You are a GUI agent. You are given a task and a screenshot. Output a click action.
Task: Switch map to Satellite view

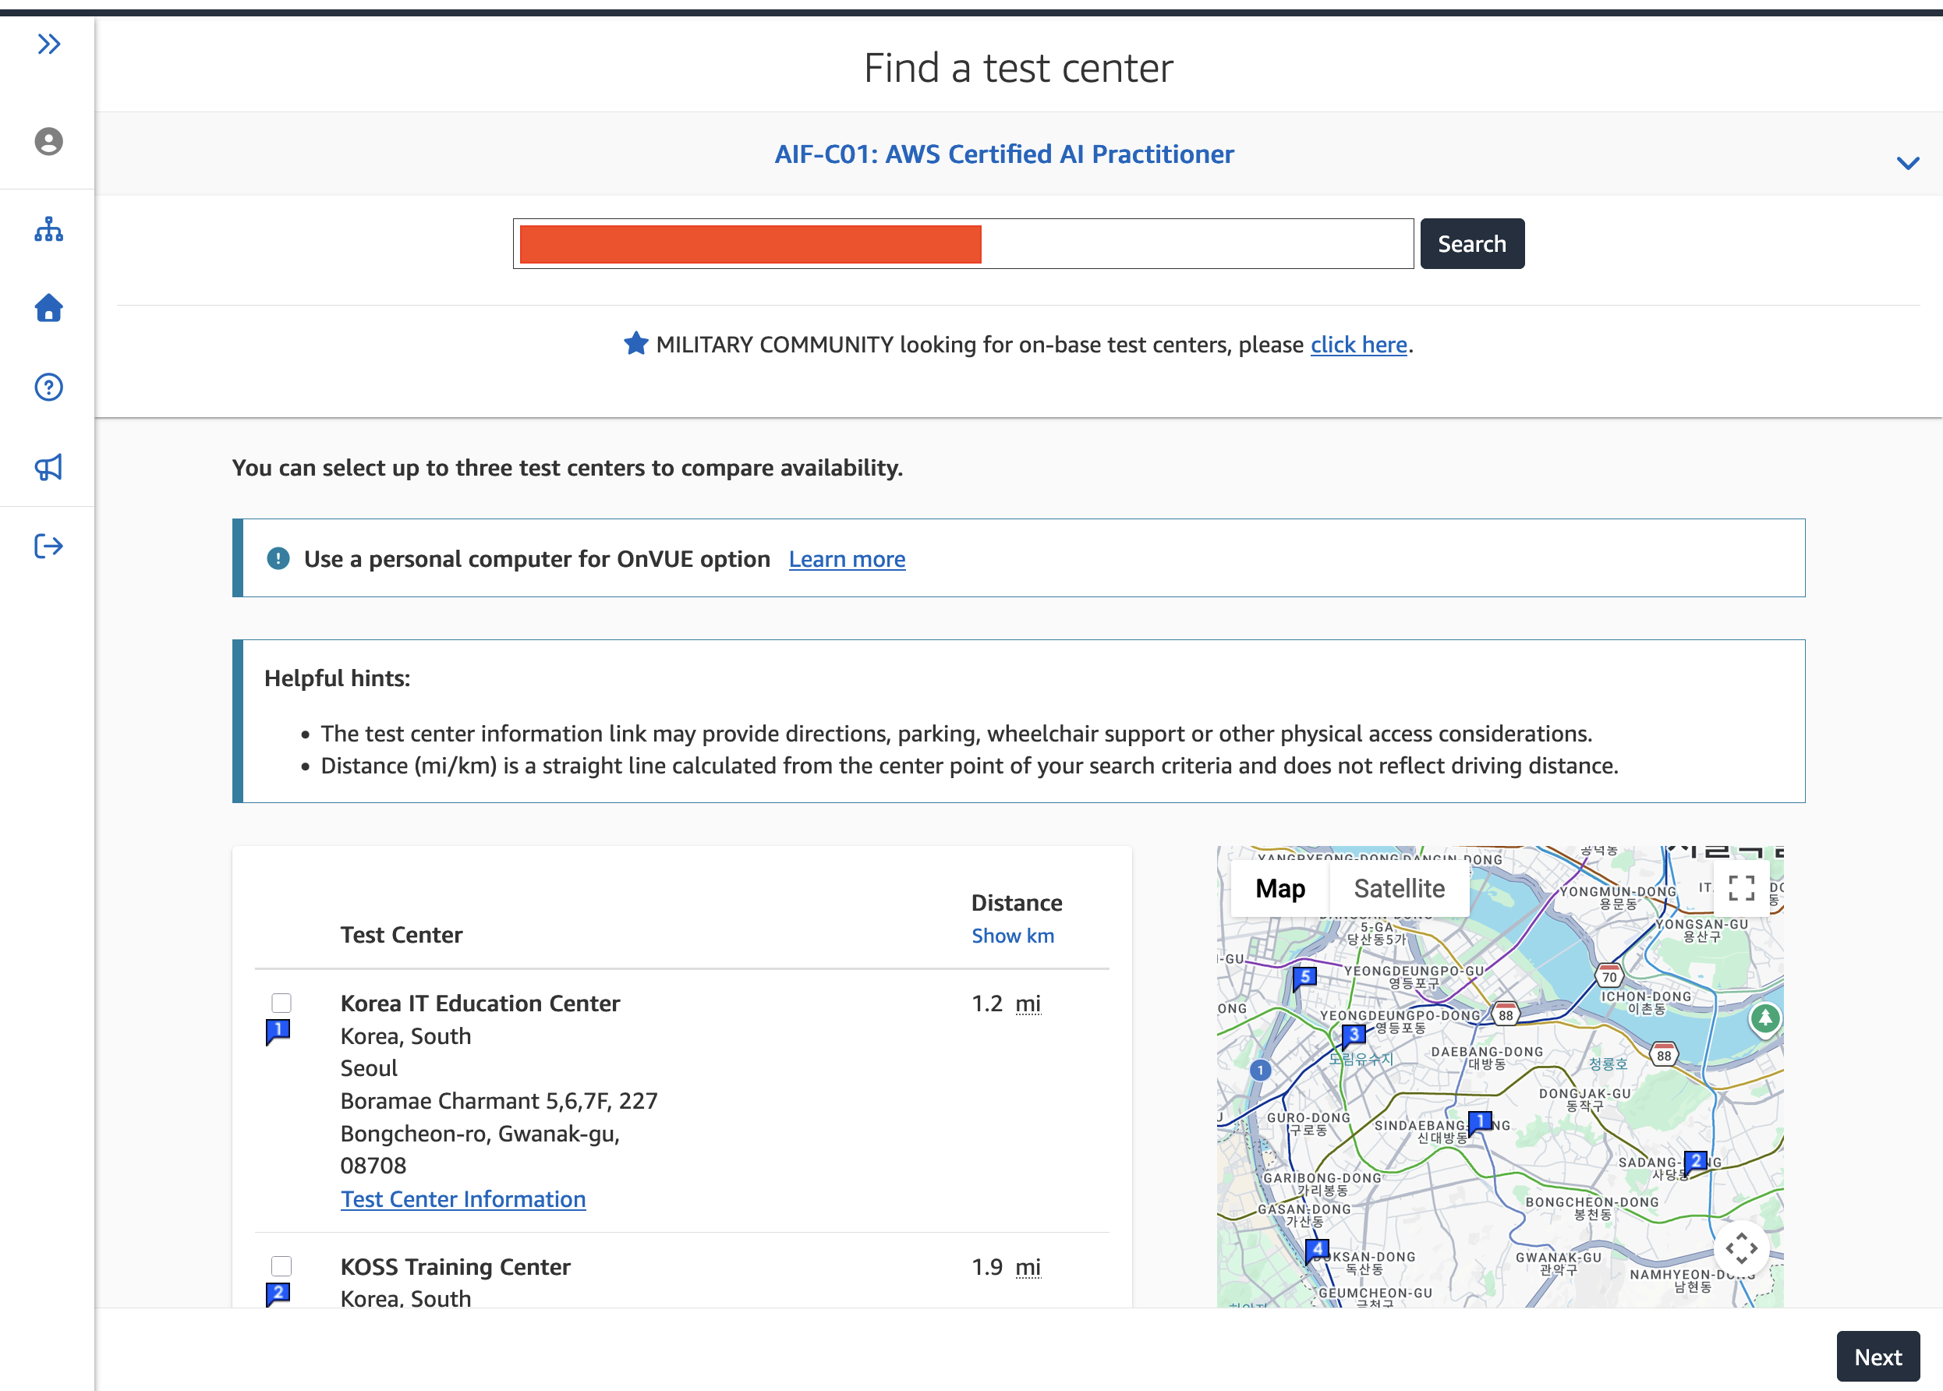[1400, 888]
